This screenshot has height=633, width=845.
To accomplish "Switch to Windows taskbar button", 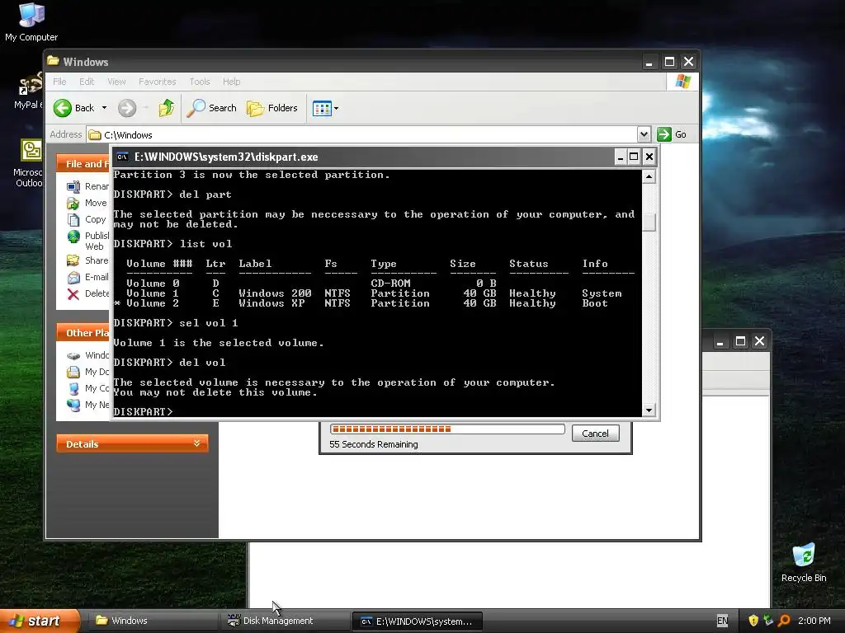I will [152, 621].
